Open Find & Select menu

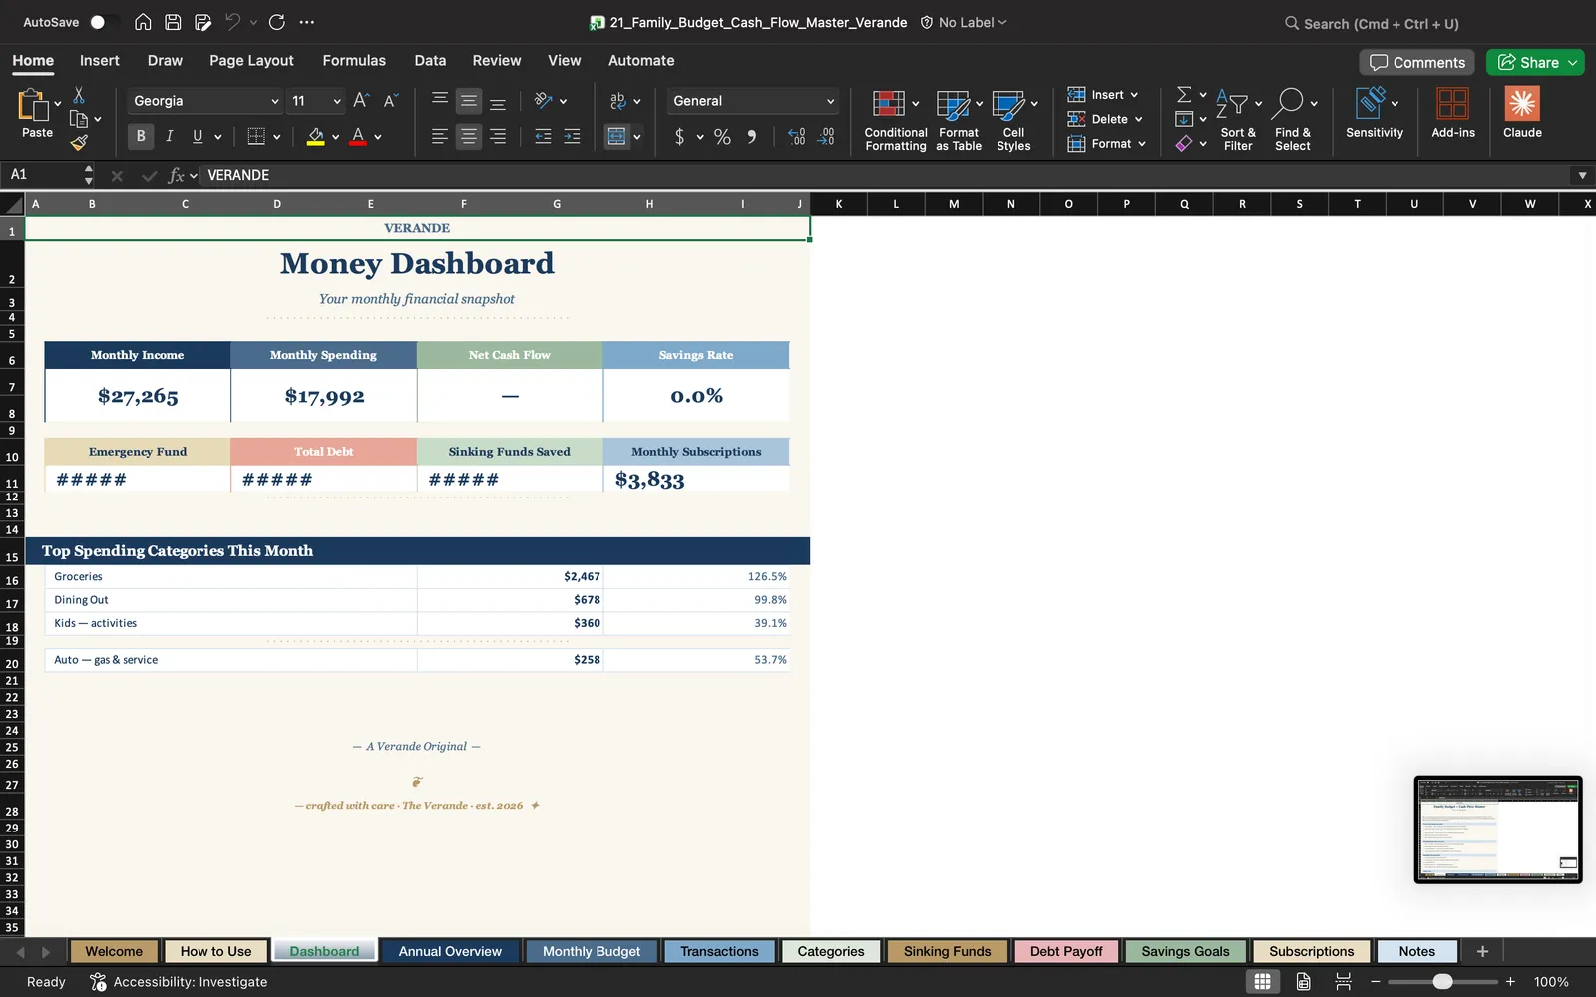(1293, 120)
